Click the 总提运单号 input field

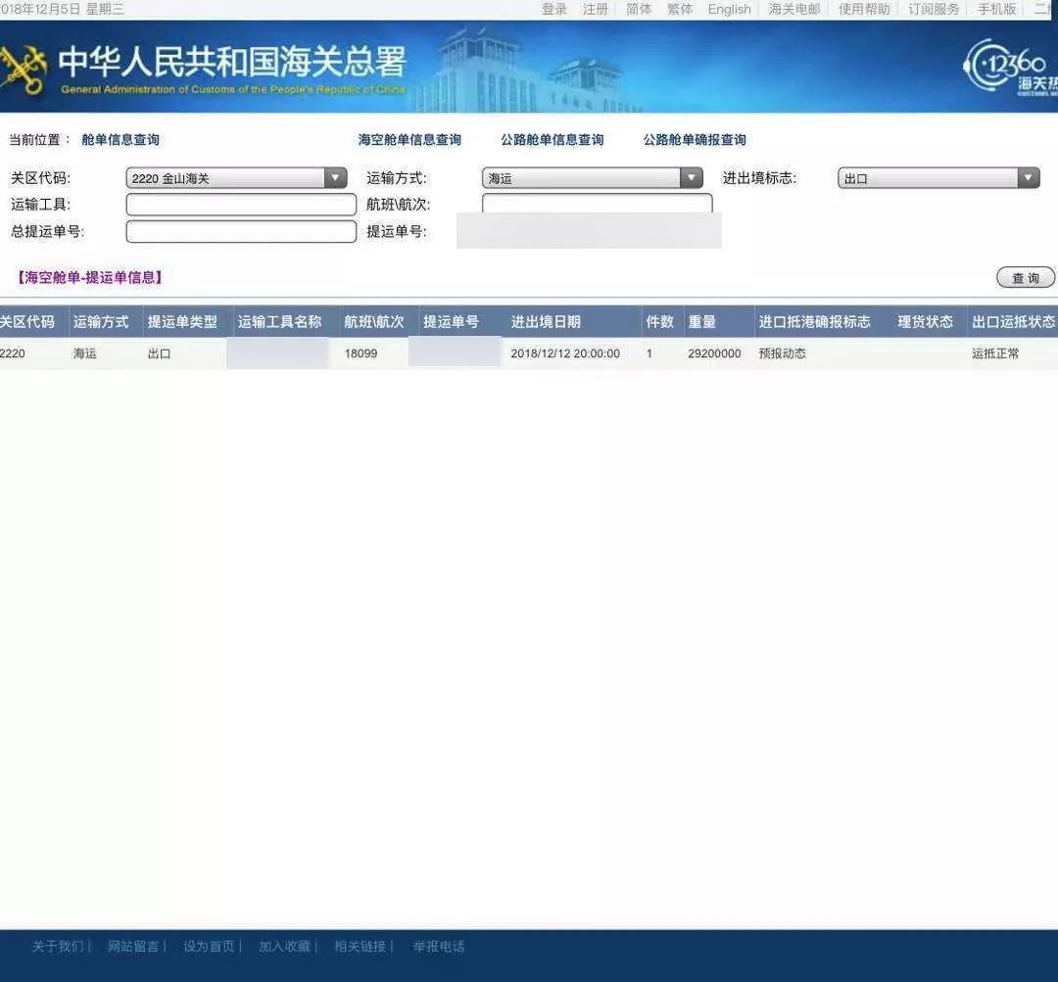[241, 231]
